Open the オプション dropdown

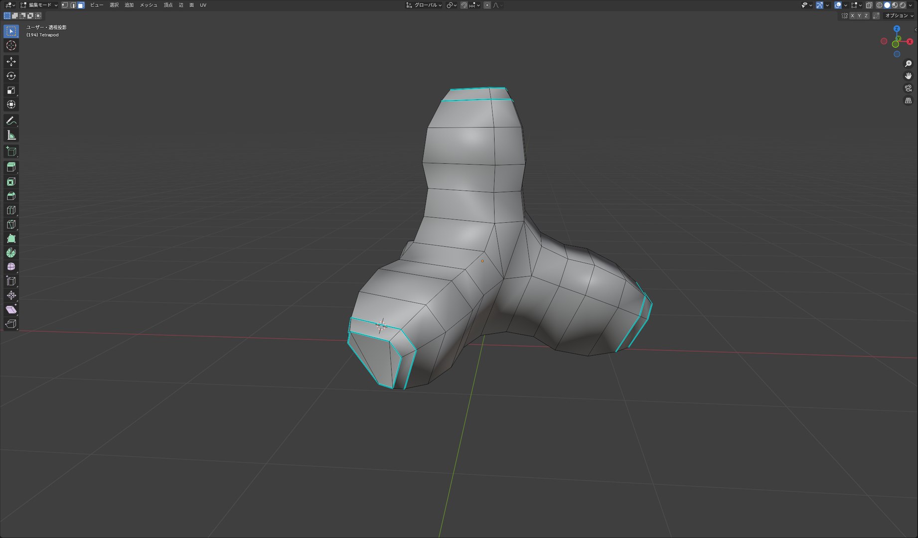point(899,16)
